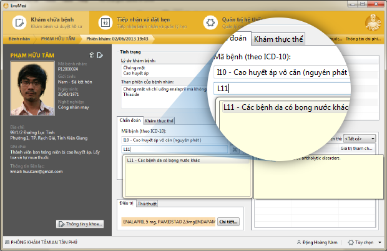Go to Bệnh nhân breadcrumb
387x251 pixels.
coord(19,39)
